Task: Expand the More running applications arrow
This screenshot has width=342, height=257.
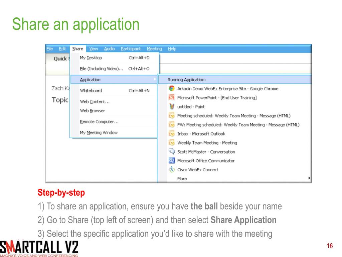Action: (309, 178)
